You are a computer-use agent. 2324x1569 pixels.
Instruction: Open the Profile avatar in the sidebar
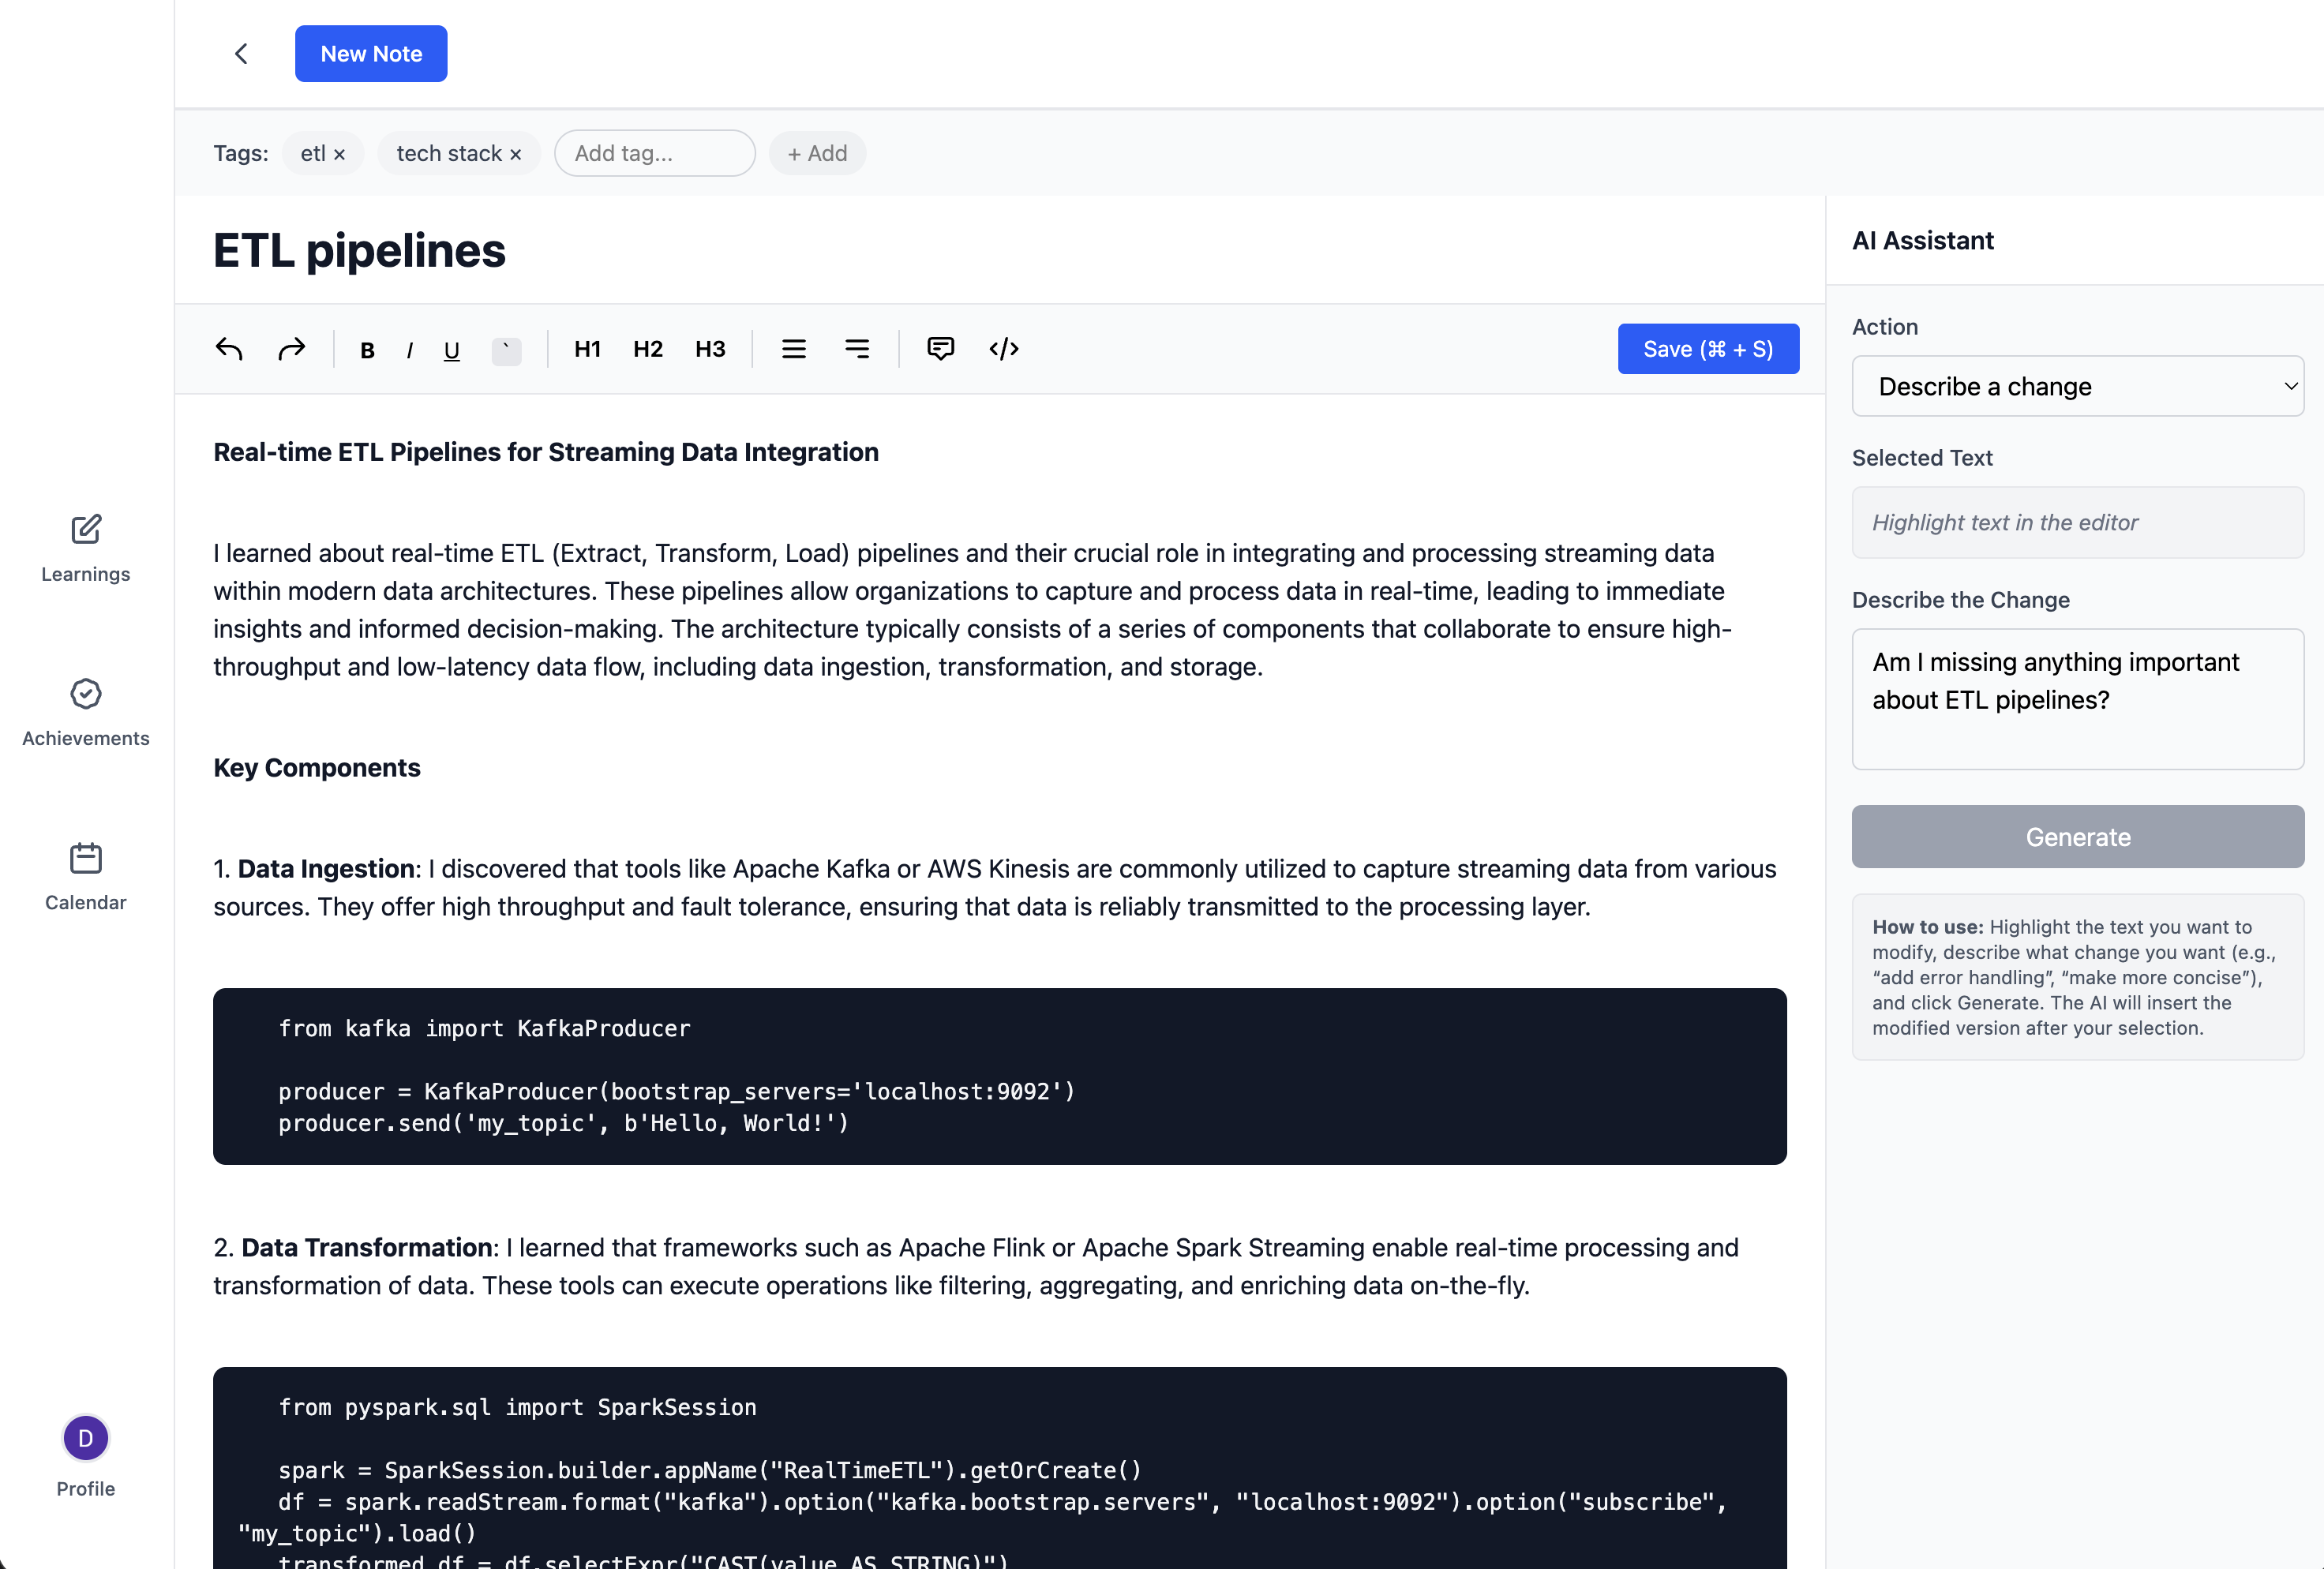pos(85,1438)
